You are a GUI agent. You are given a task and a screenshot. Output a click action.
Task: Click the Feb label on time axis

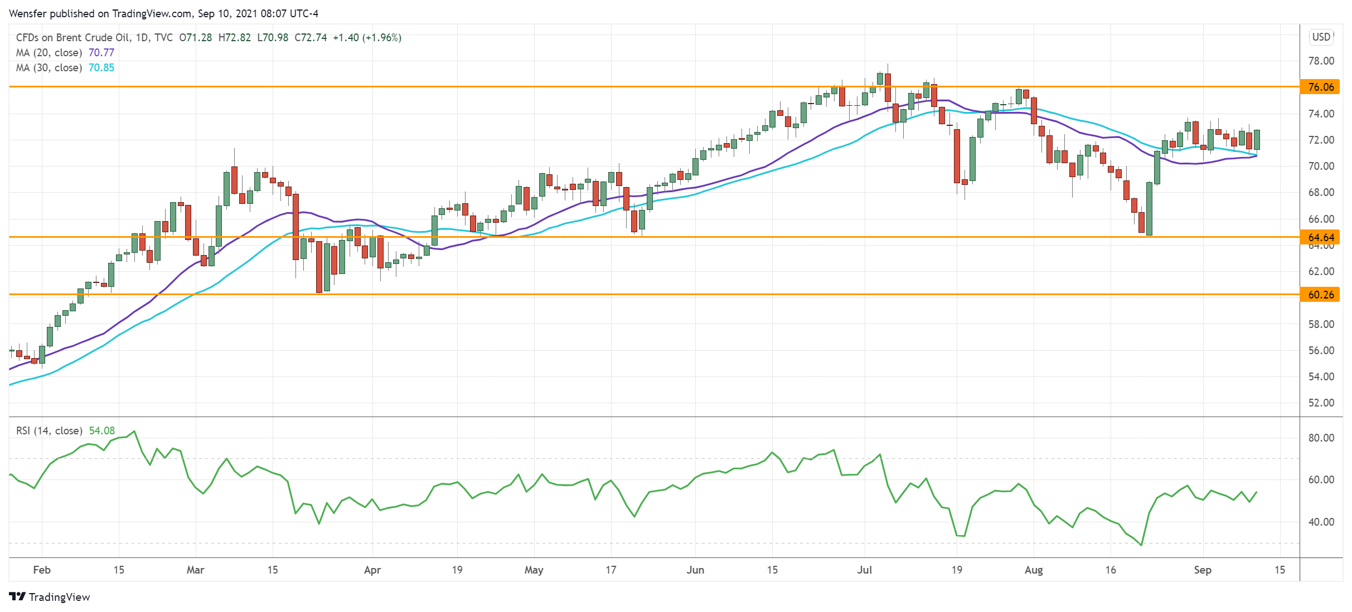(42, 570)
